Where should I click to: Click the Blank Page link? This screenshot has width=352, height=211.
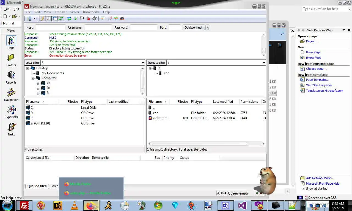pos(313,52)
